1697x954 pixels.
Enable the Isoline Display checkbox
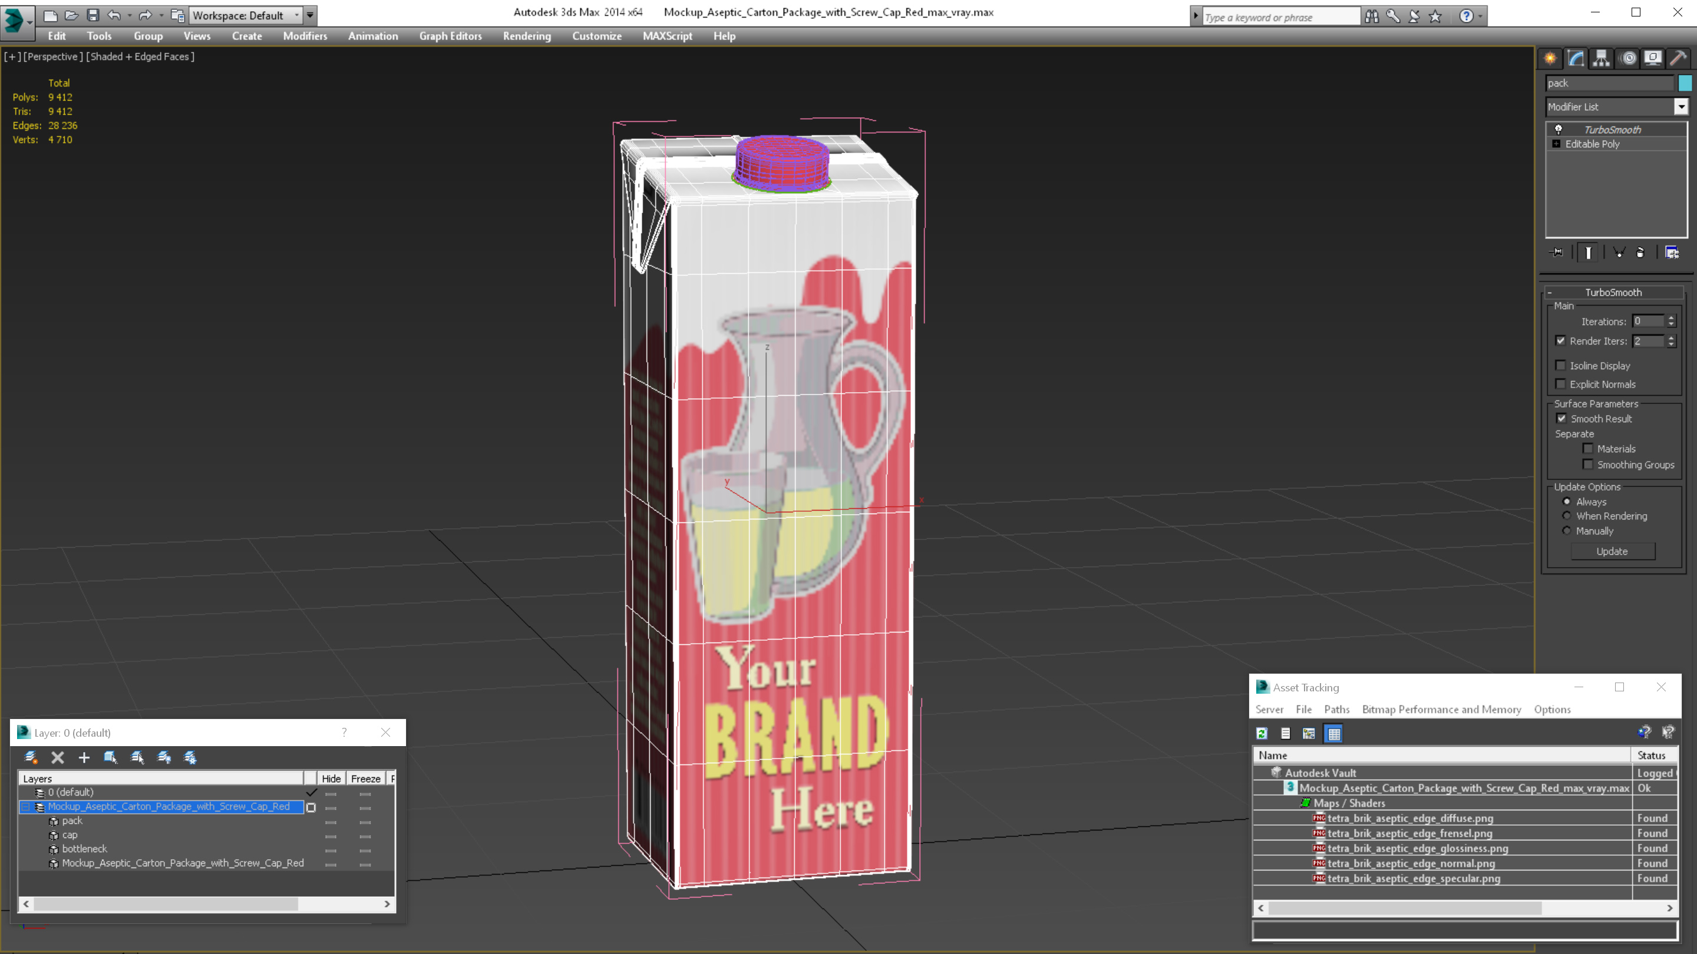(x=1560, y=365)
